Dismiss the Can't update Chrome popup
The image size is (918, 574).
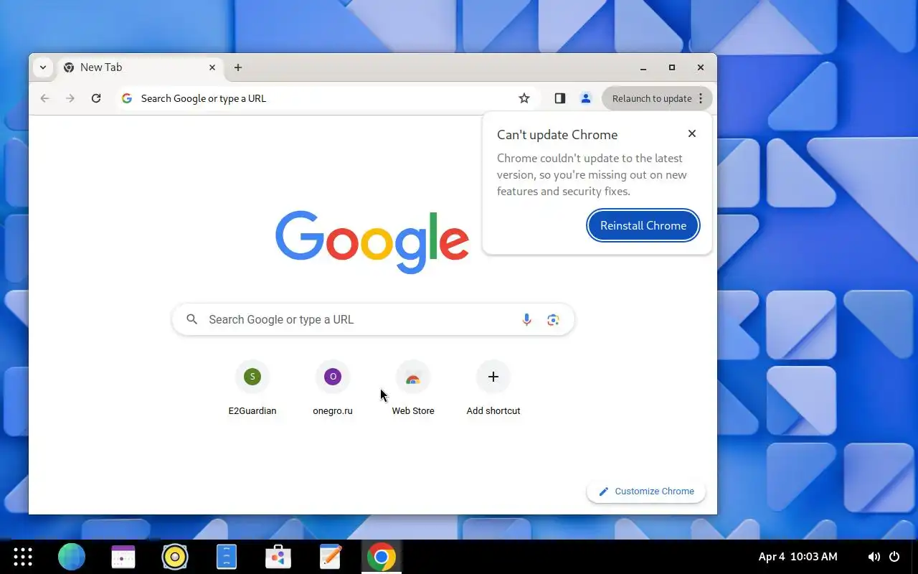692,133
